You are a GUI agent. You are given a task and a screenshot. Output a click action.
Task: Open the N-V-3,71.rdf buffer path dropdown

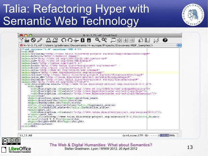coord(100,45)
